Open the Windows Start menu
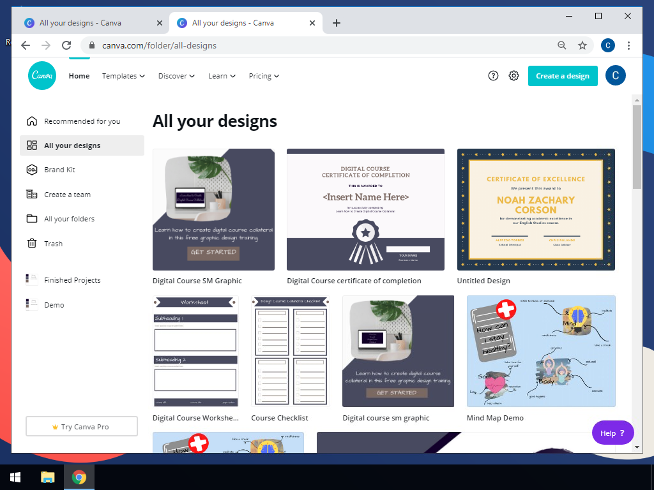The width and height of the screenshot is (654, 490). point(15,477)
